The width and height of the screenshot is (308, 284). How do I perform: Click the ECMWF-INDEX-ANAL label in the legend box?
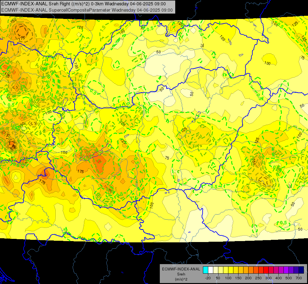coord(181,269)
